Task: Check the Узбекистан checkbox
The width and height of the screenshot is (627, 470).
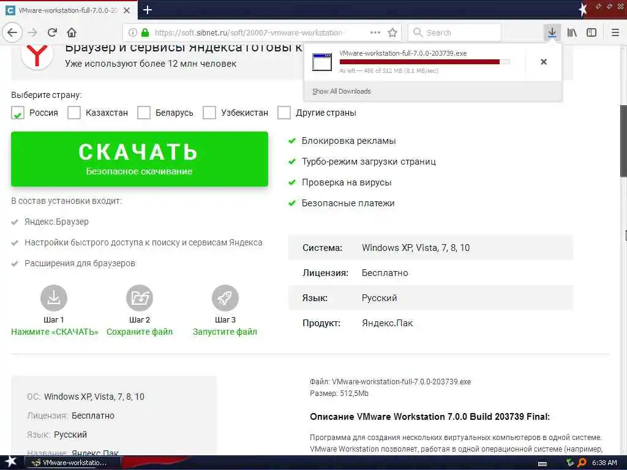Action: tap(209, 113)
